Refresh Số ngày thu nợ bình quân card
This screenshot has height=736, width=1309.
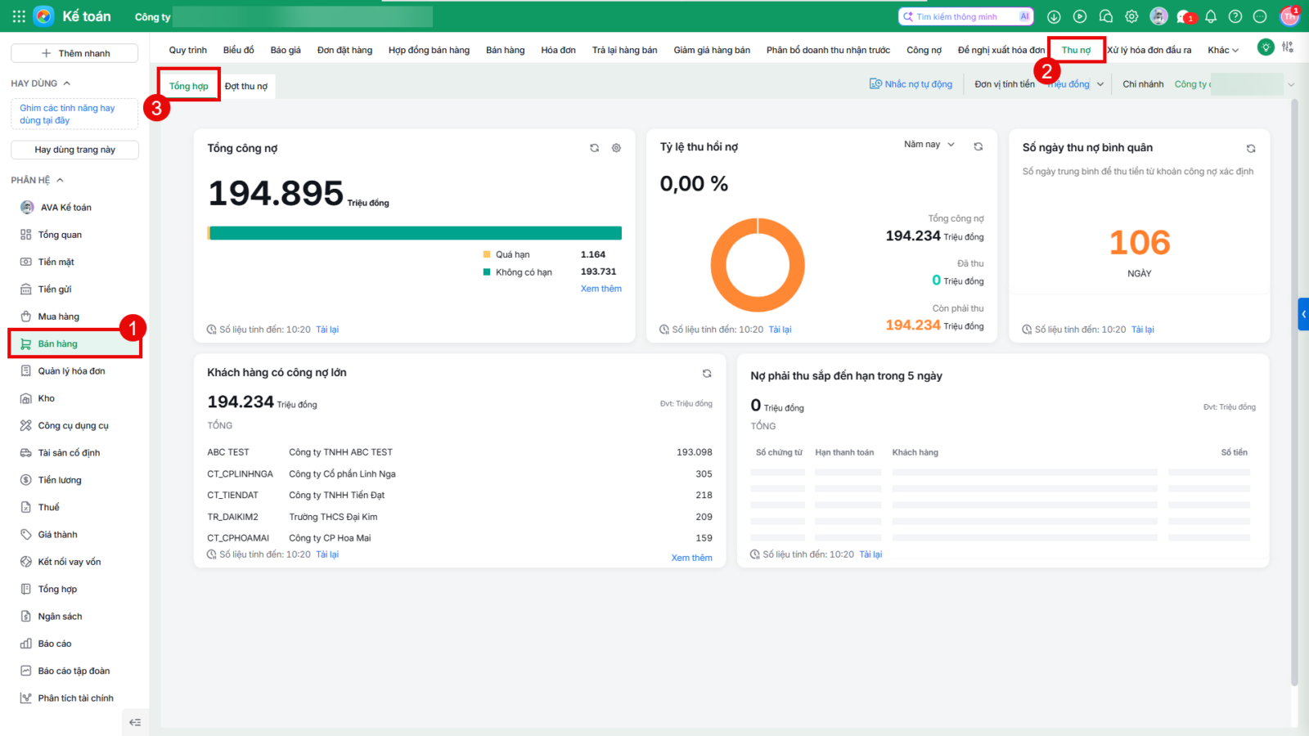(1250, 149)
